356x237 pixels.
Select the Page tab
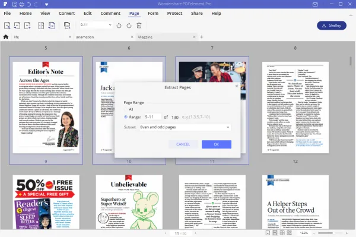tap(134, 14)
